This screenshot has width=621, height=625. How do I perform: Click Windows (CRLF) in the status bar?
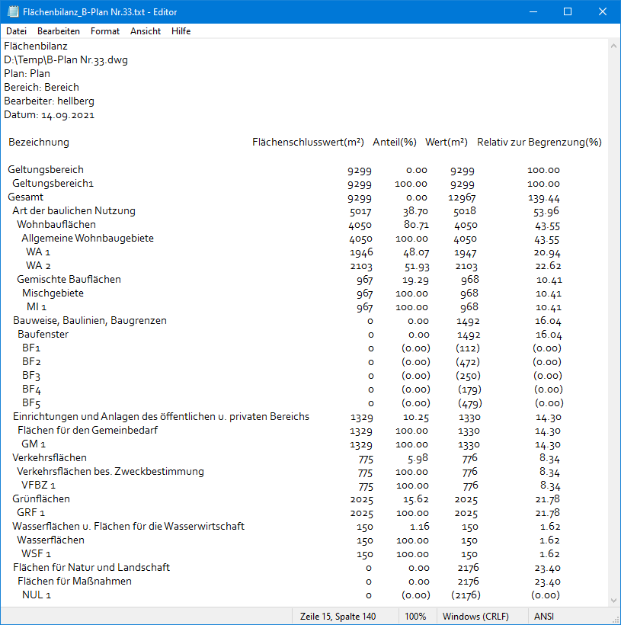pyautogui.click(x=475, y=616)
